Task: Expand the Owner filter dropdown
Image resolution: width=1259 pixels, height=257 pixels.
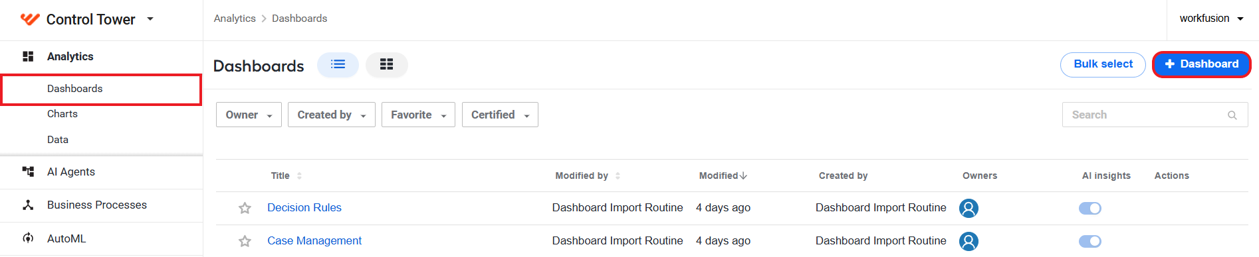Action: pyautogui.click(x=249, y=115)
